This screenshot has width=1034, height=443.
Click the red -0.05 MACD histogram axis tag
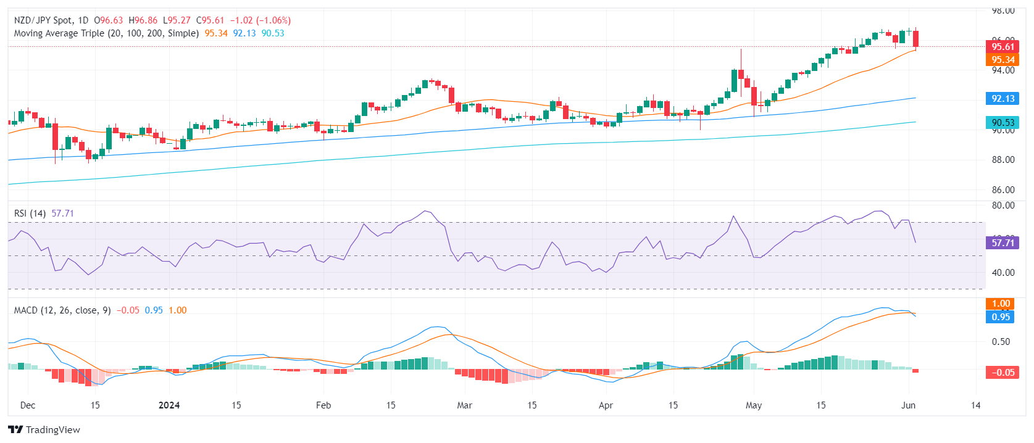click(1002, 372)
